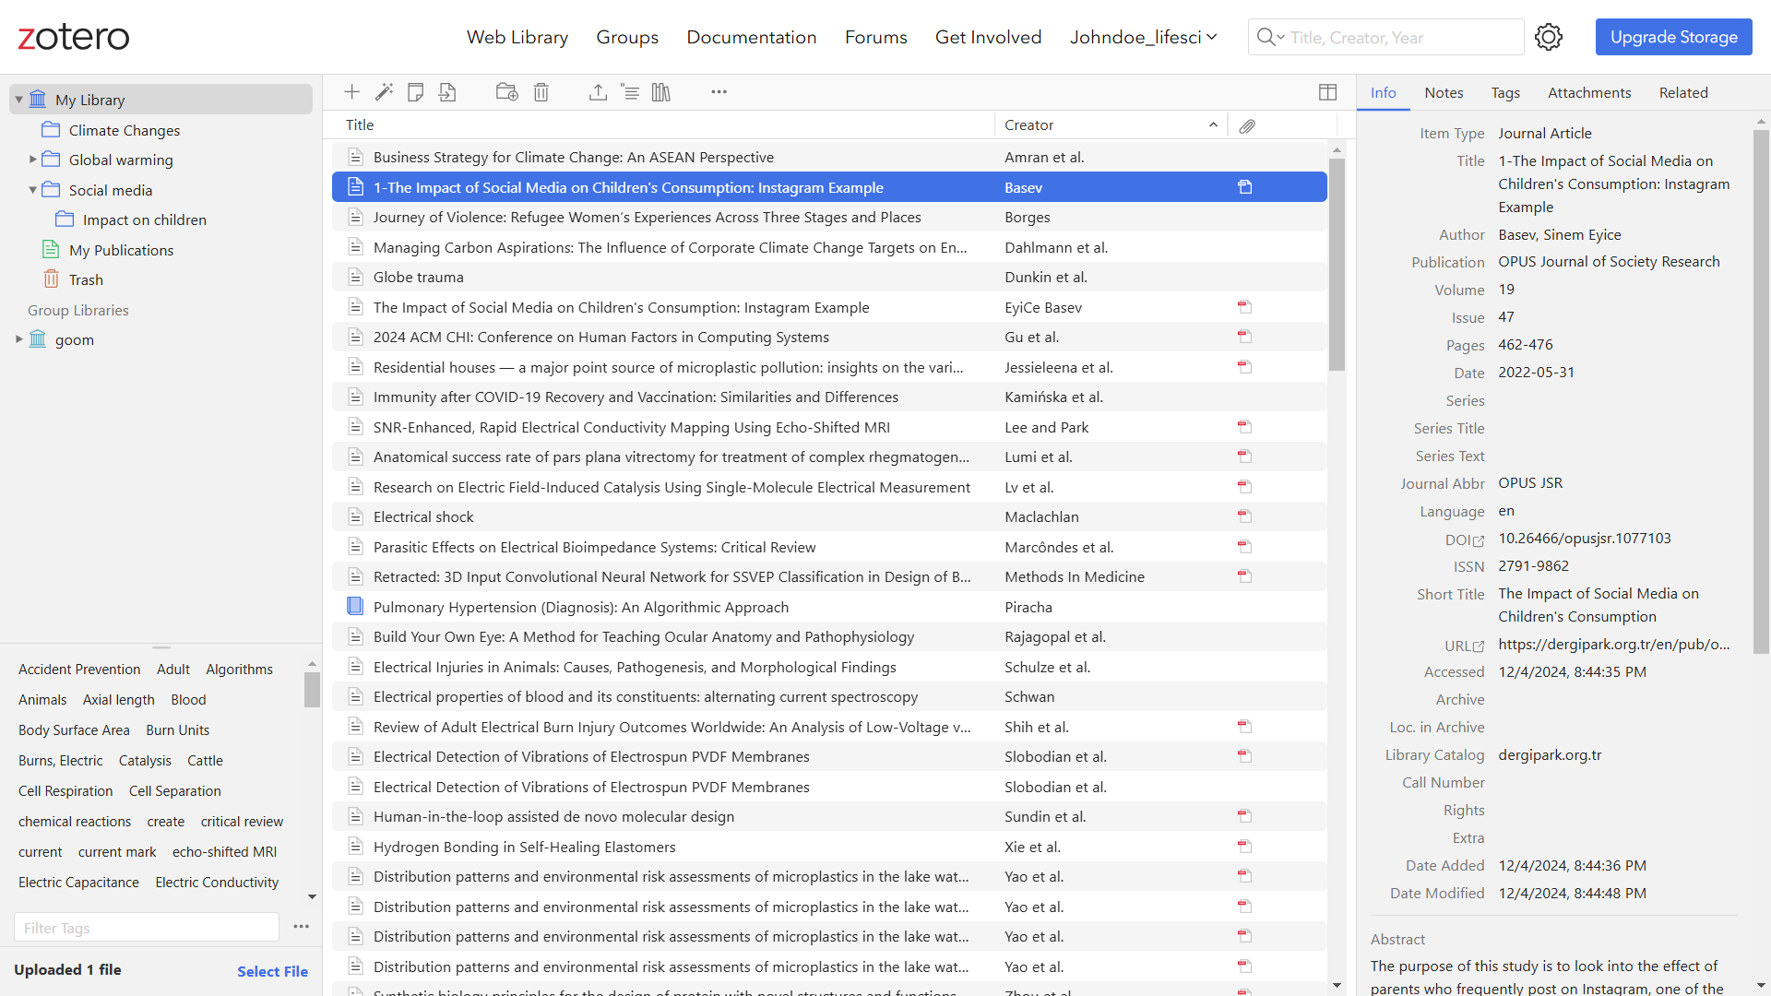Expand the goom group library

coord(18,339)
